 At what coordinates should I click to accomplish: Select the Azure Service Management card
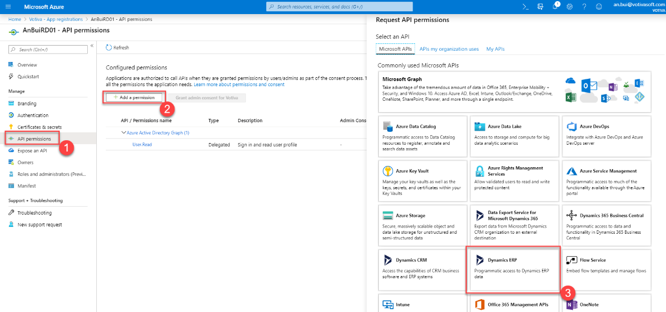[x=606, y=180]
